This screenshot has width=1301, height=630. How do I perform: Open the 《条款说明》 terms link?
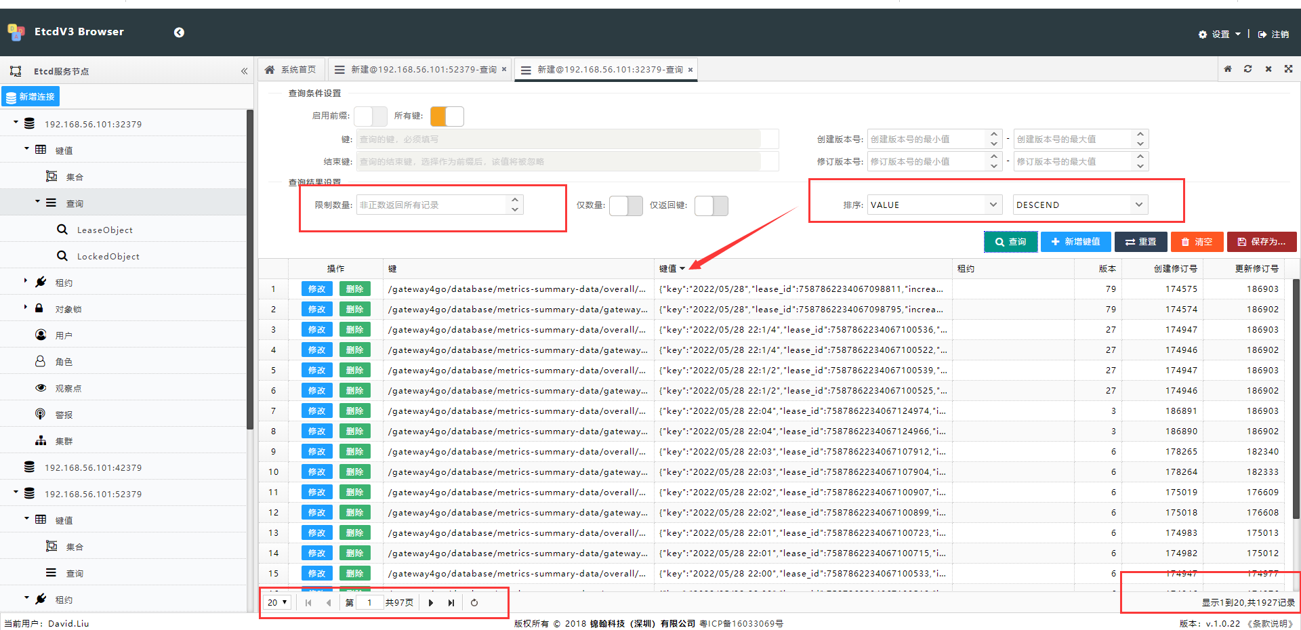click(1271, 623)
